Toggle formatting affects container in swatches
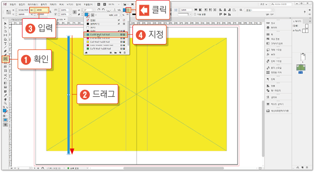Viewport: 314px width, 172px height. click(93, 15)
